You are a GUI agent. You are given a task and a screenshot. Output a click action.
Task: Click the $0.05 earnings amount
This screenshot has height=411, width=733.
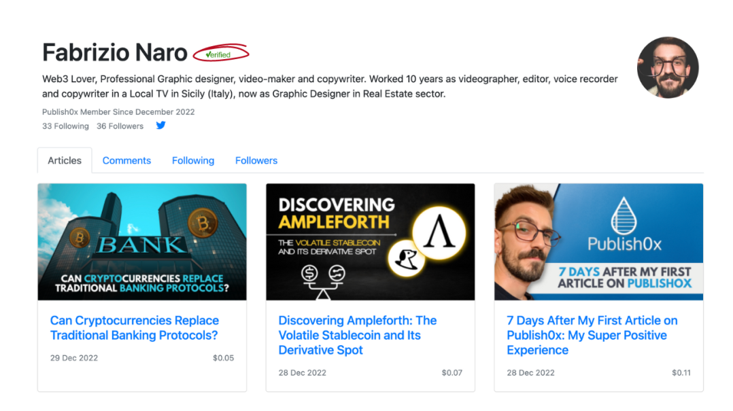224,358
